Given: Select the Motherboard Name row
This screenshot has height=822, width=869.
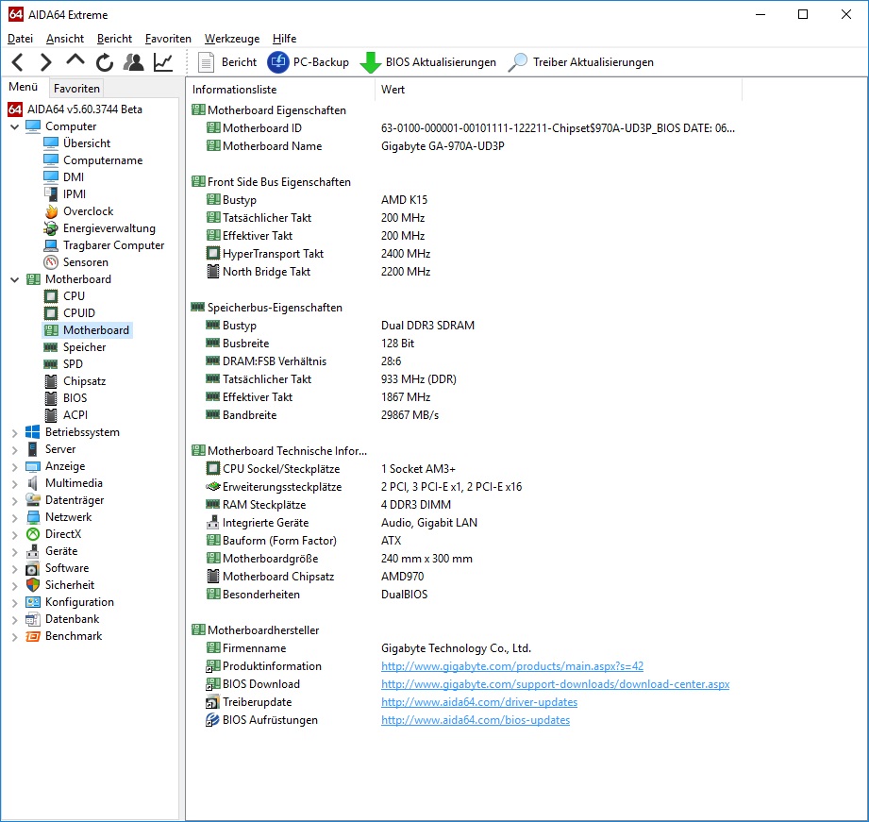Looking at the screenshot, I should (x=463, y=146).
